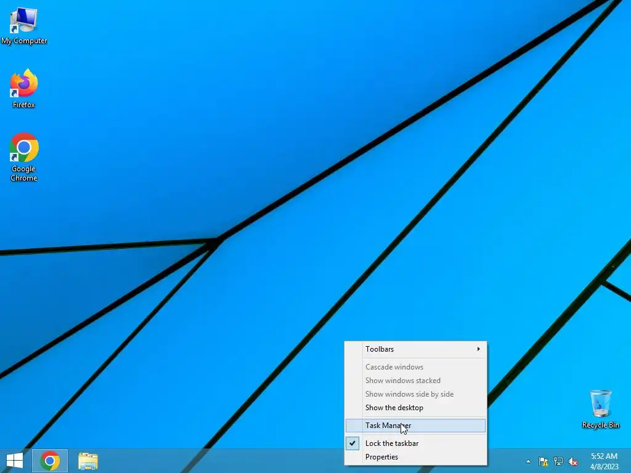Screen dimensions: 631x473
Task: Open the Windows Start button
Action: [15, 461]
